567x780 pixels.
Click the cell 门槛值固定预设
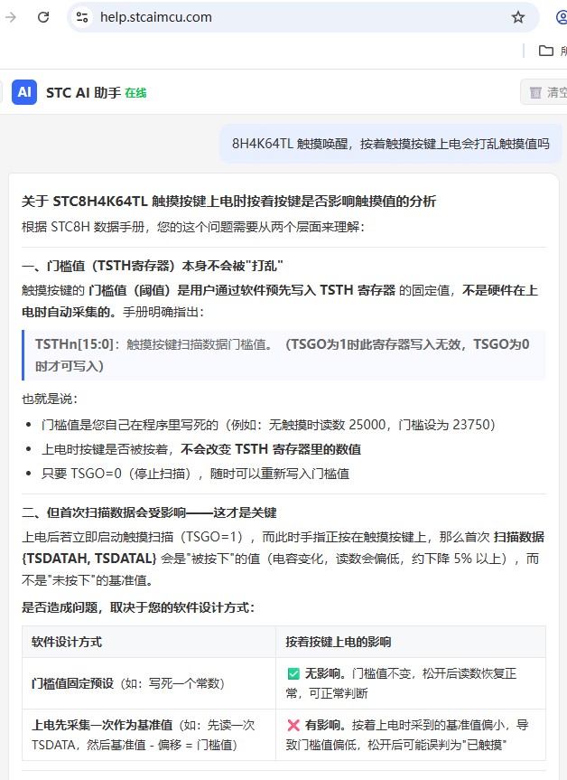[149, 683]
